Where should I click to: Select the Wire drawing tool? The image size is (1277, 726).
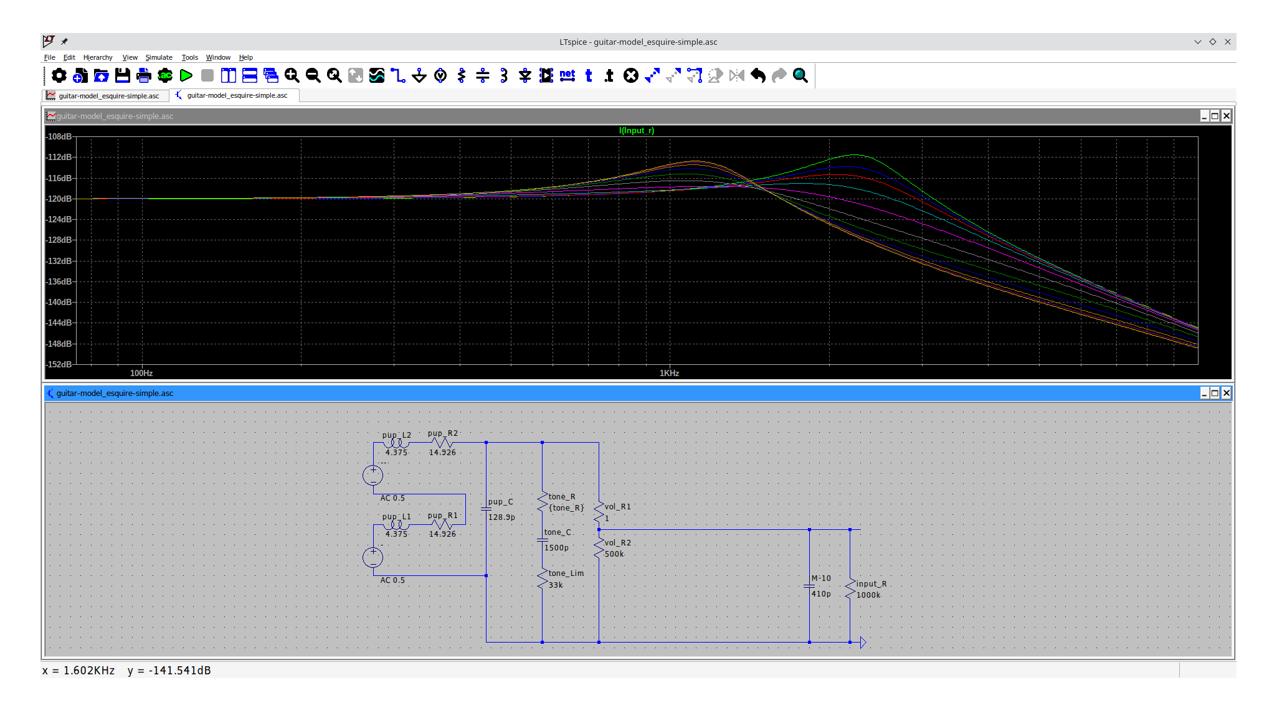point(397,75)
